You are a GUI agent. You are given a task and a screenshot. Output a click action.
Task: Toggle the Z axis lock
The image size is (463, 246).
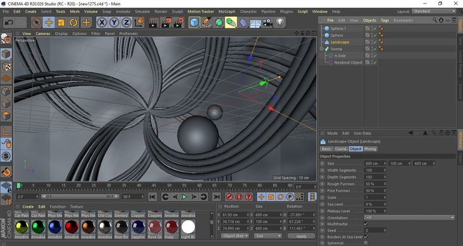pos(127,22)
